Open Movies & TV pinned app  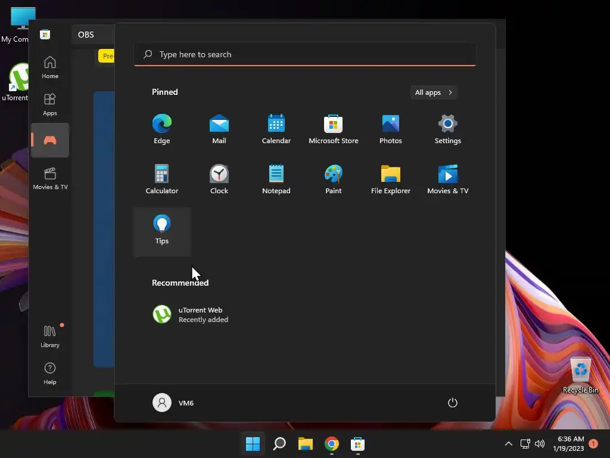point(448,179)
